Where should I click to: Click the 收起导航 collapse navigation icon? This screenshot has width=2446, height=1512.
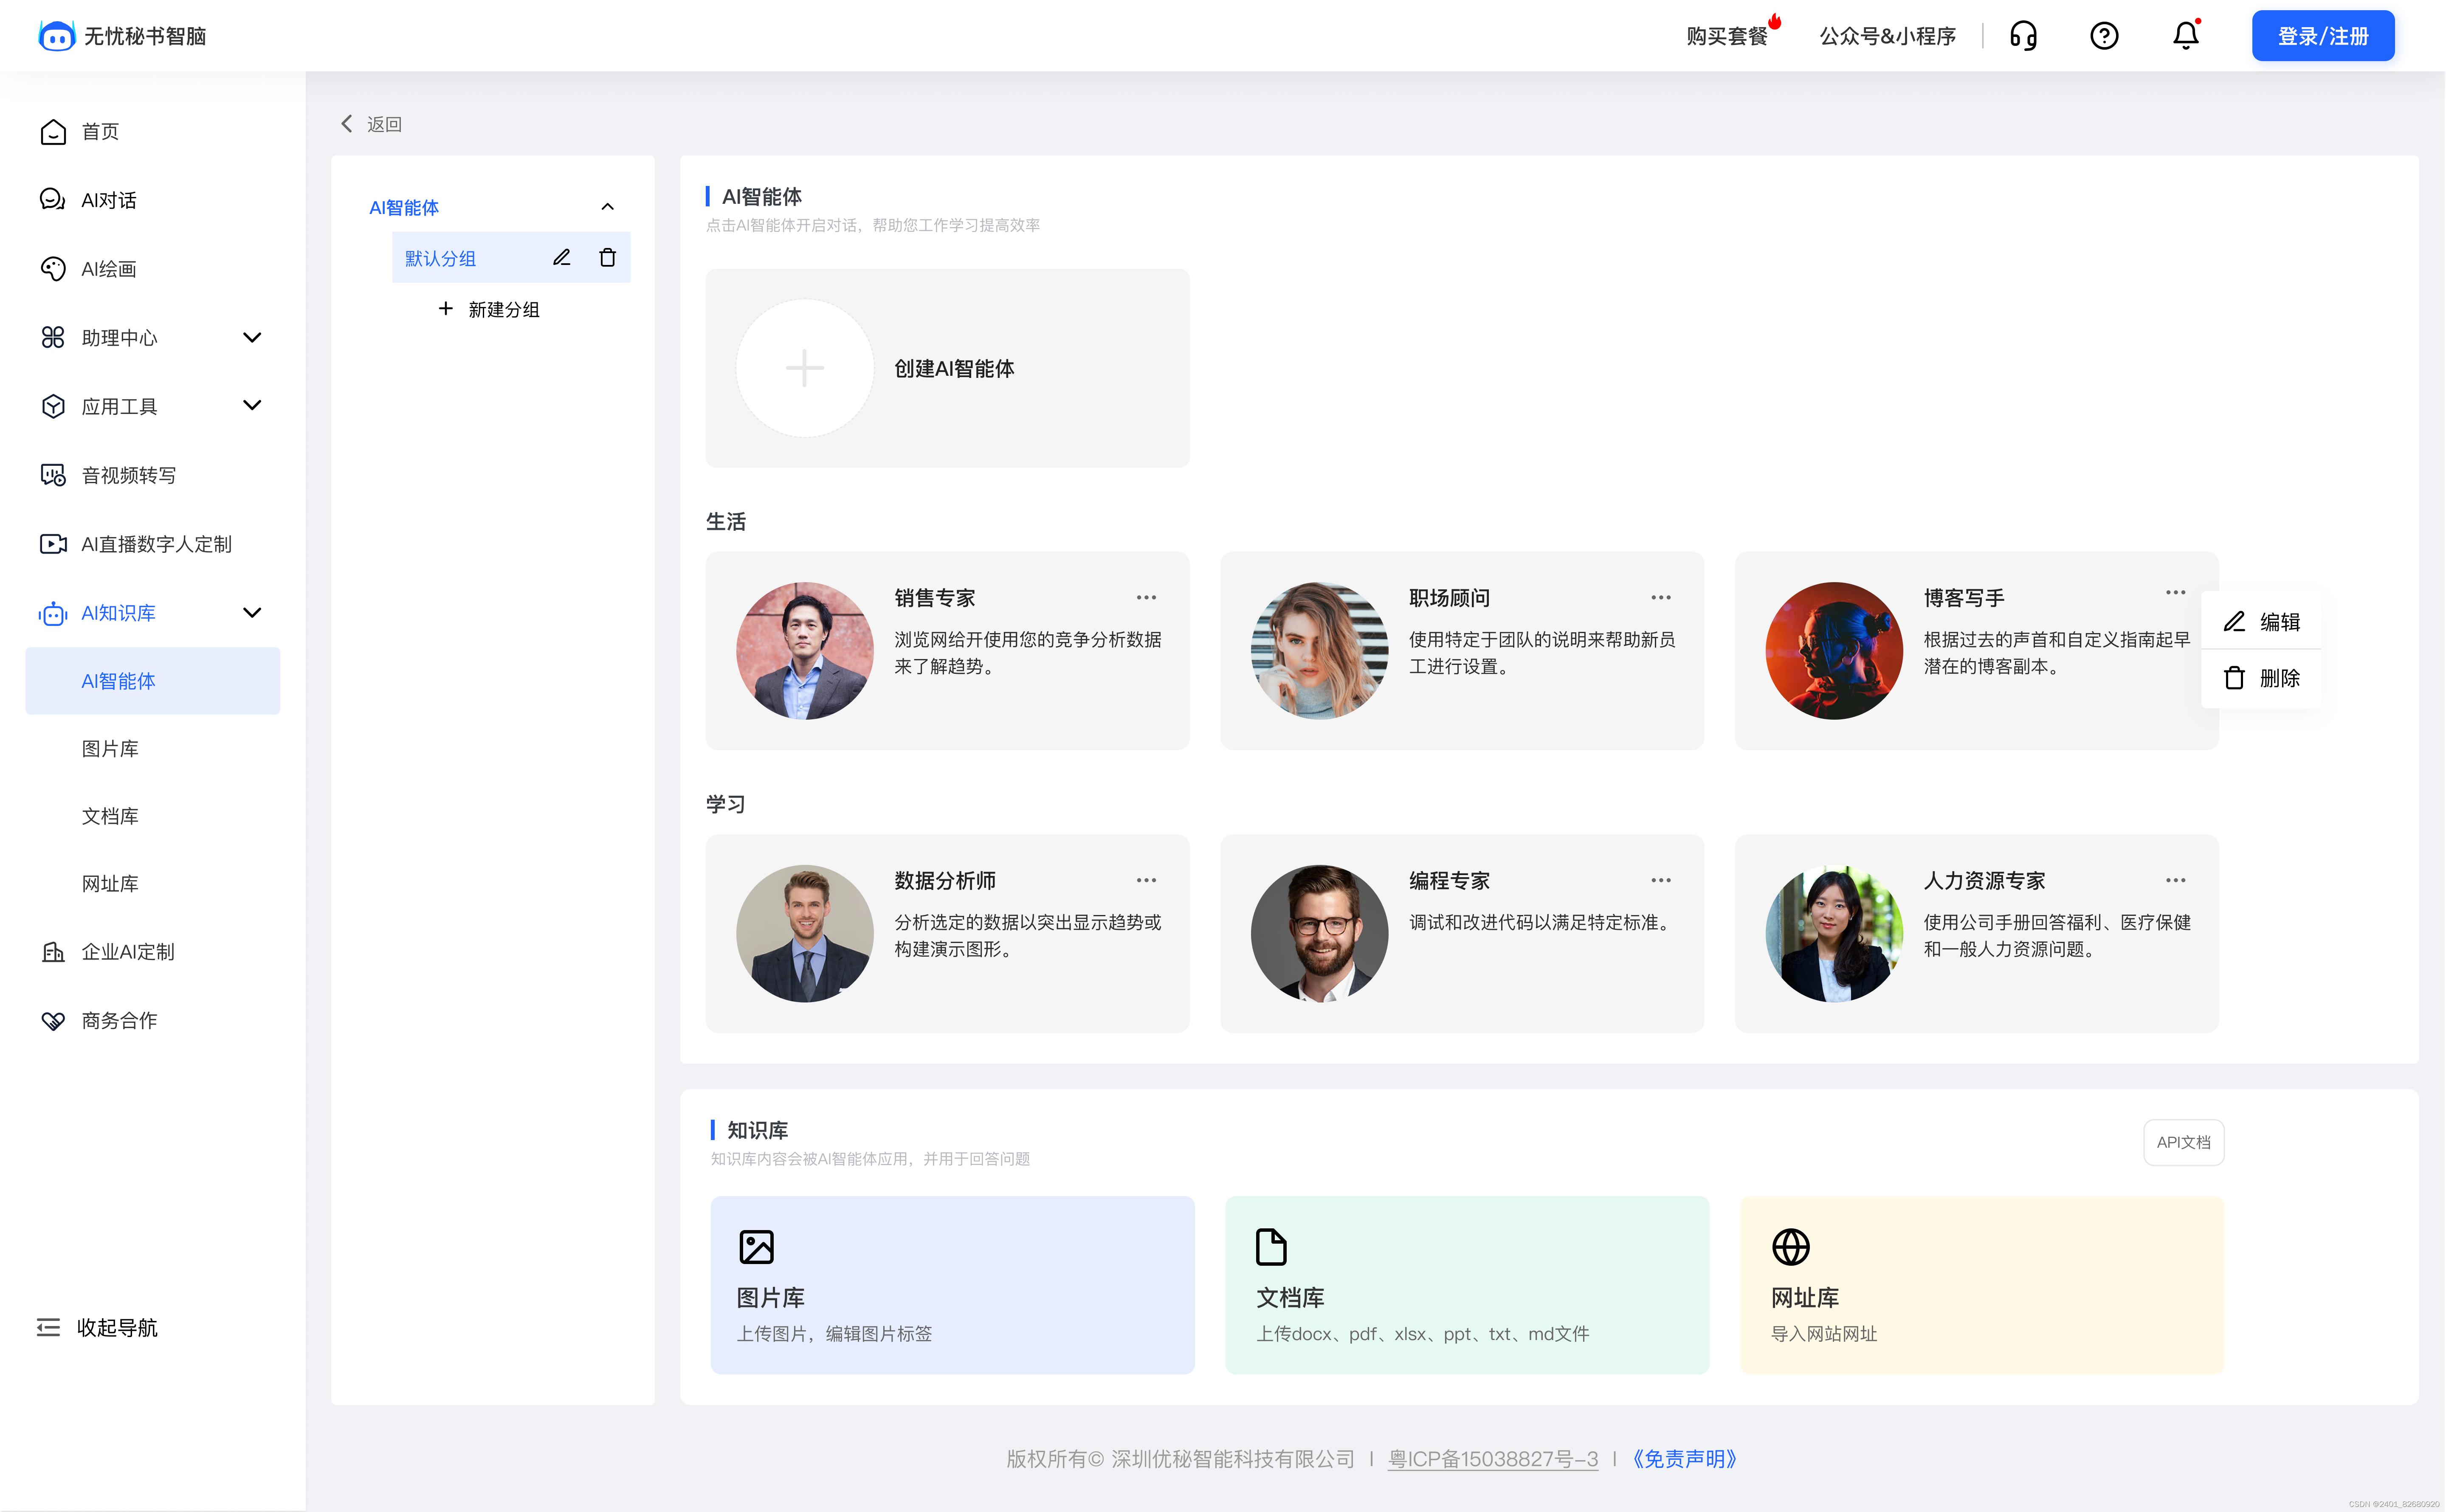click(48, 1327)
